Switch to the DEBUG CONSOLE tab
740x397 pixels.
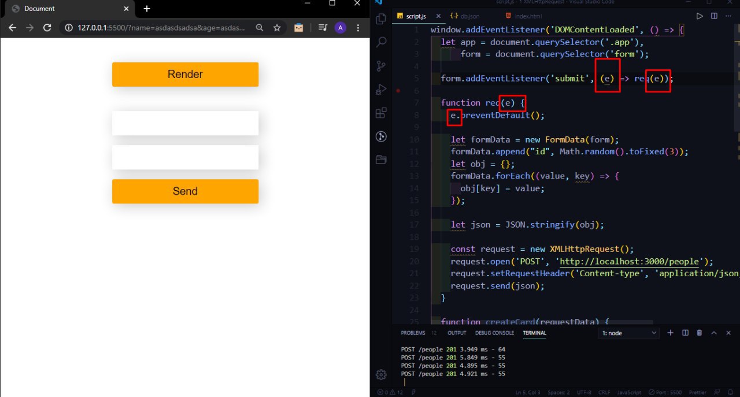click(x=494, y=333)
